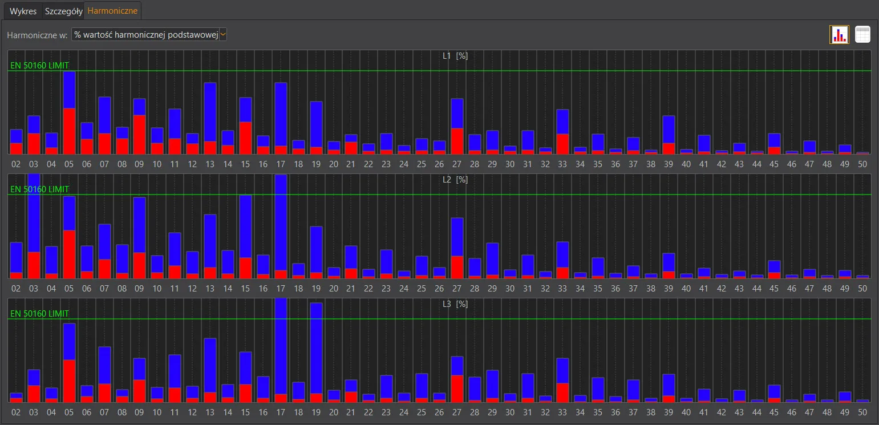
Task: Click axis label 27 under L2 chart
Action: 458,288
